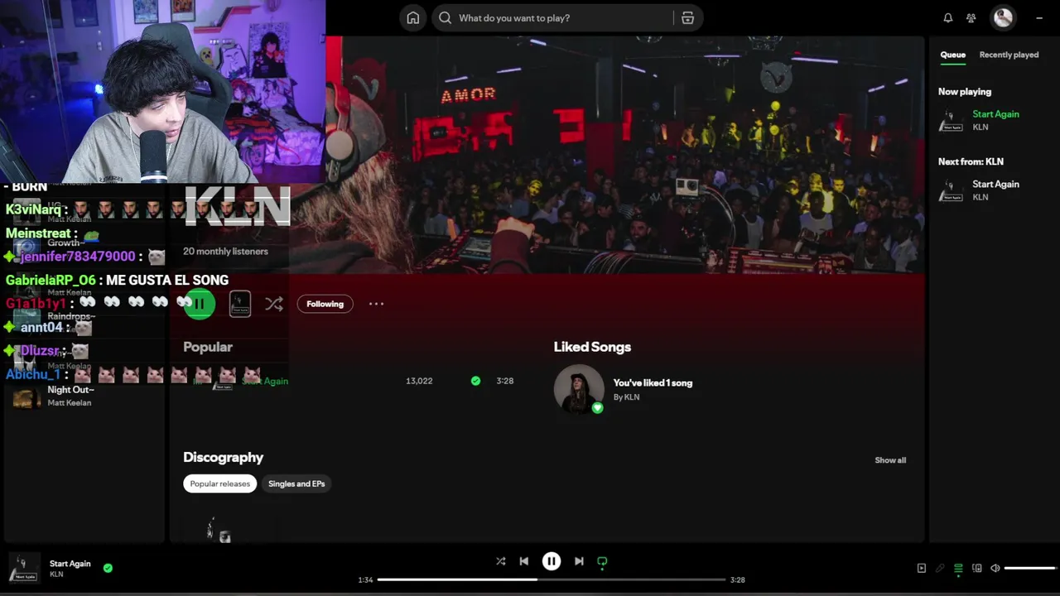This screenshot has width=1060, height=596.
Task: Toggle the Queue icon in the player bar
Action: [958, 568]
